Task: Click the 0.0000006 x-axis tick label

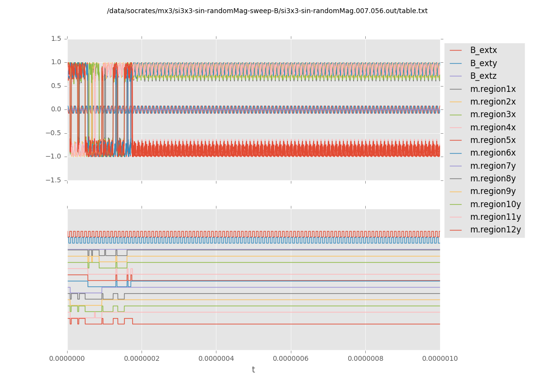Action: pos(291,359)
